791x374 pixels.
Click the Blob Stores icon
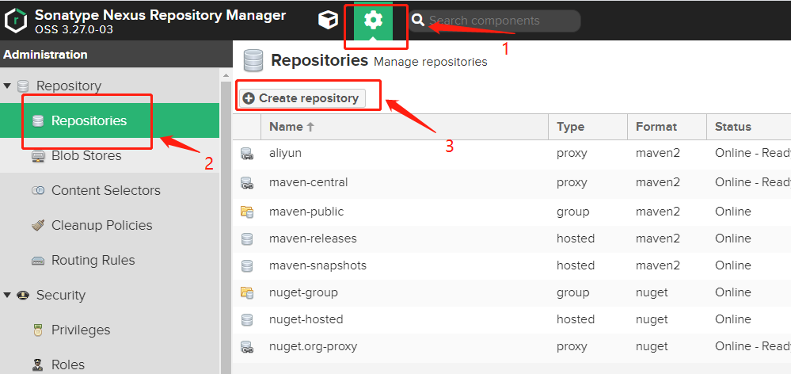click(x=38, y=156)
